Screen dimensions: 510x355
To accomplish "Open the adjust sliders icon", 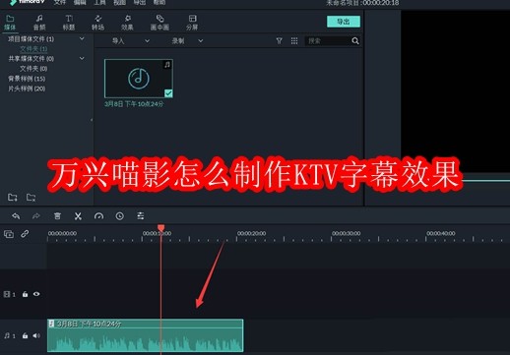I will pyautogui.click(x=141, y=216).
